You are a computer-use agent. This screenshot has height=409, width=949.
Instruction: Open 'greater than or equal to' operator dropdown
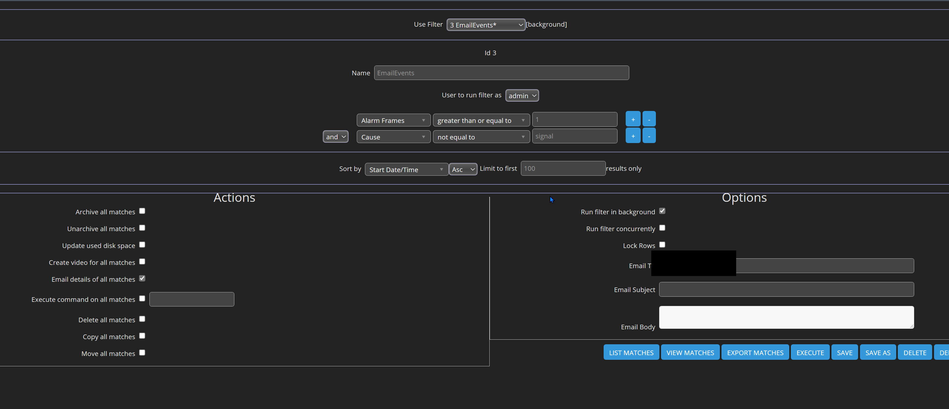point(481,120)
